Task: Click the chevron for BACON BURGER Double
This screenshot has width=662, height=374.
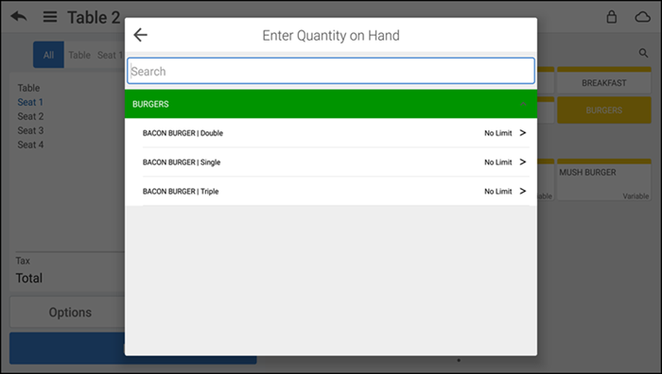Action: click(x=523, y=133)
